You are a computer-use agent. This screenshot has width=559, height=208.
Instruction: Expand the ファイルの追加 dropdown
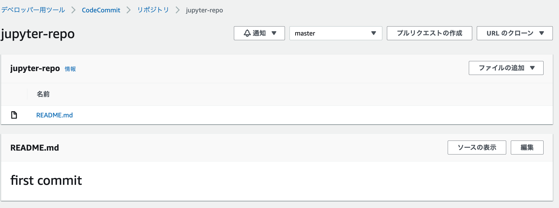[506, 68]
